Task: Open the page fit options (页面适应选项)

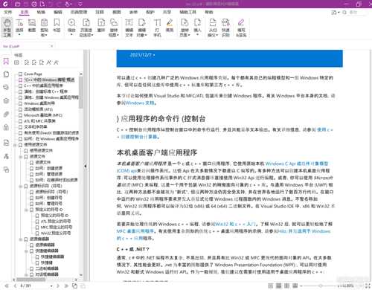Action: coord(86,28)
